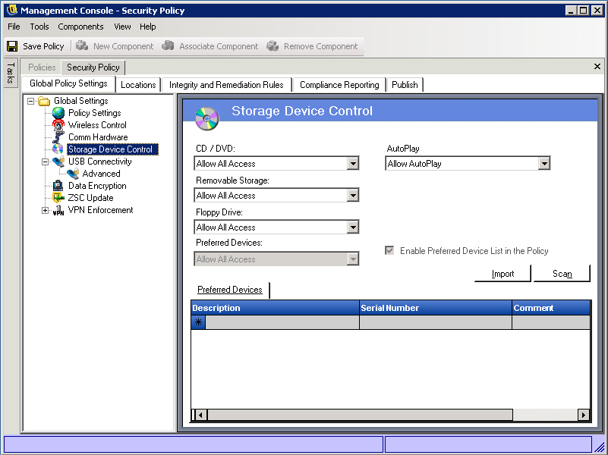Open the CD / DVD access dropdown
The image size is (608, 455).
(x=352, y=164)
